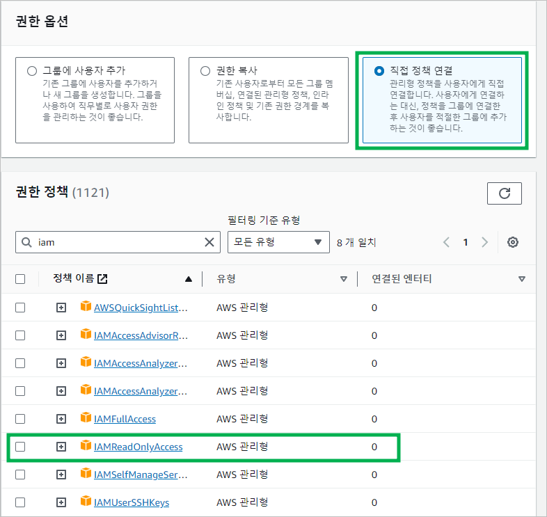Viewport: 547px width, 517px height.
Task: Click AWS 관리형 type in IAMFullAccess row
Action: pyautogui.click(x=242, y=419)
